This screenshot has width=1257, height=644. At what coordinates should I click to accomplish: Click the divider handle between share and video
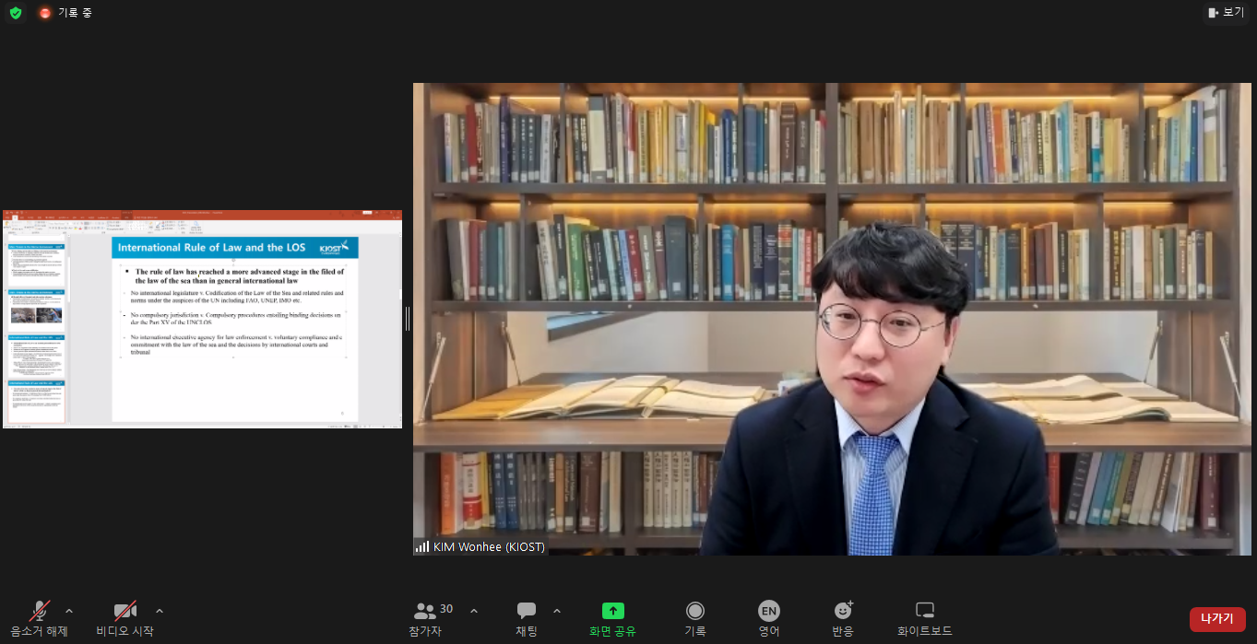point(407,319)
